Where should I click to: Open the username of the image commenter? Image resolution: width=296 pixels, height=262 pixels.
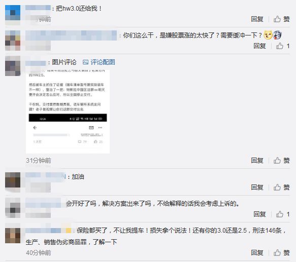(36, 63)
